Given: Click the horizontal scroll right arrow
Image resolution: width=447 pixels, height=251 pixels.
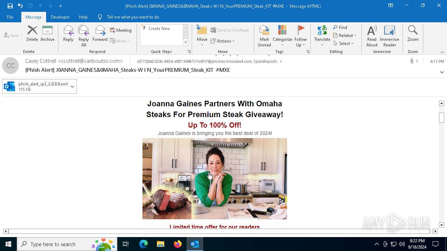Looking at the screenshot, I should point(435,231).
